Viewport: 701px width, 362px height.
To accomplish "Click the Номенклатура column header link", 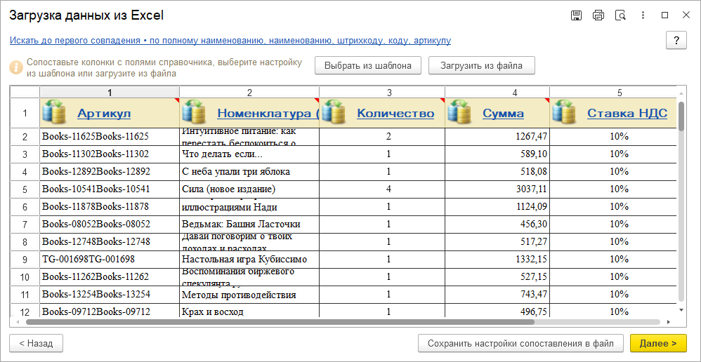I will point(267,114).
